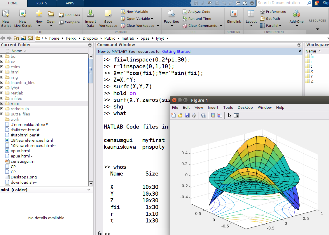This screenshot has height=235, width=329.
Task: Click the Save Workspace icon
Action: (108, 14)
